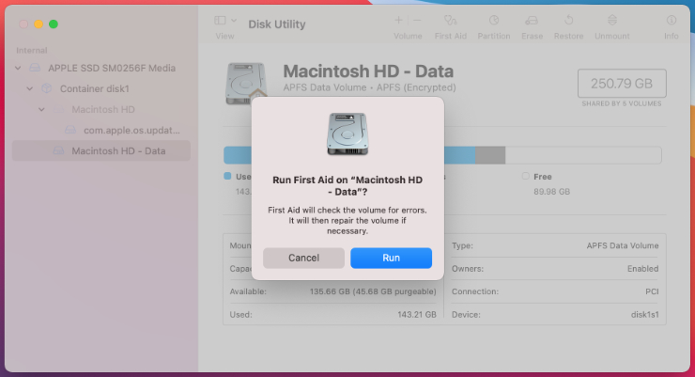
Task: Select com.apple.os.updat... snapshot
Action: [x=101, y=130]
